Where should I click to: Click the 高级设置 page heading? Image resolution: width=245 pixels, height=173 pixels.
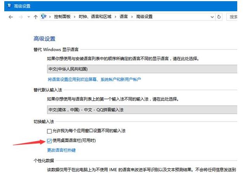[x=45, y=39]
